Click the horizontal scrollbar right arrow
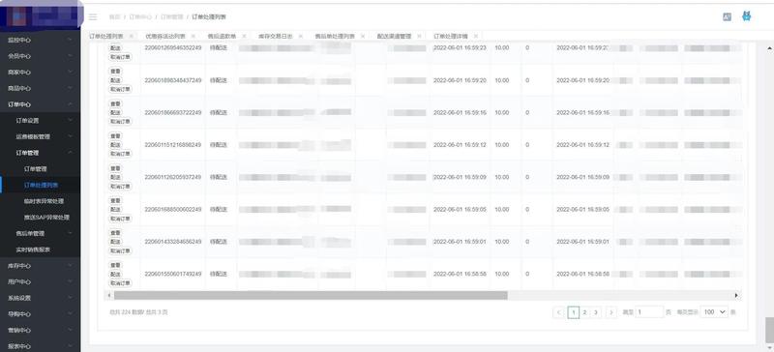Viewport: 774px width, 352px height. pyautogui.click(x=736, y=295)
